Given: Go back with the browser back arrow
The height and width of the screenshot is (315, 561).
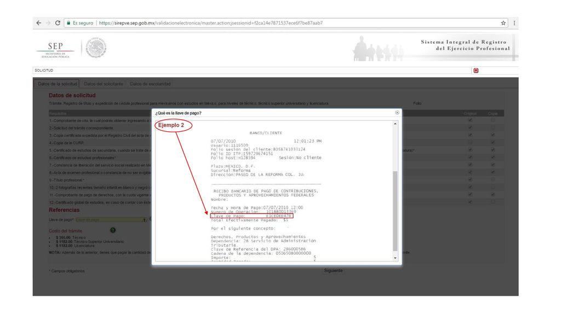Looking at the screenshot, I should point(39,23).
